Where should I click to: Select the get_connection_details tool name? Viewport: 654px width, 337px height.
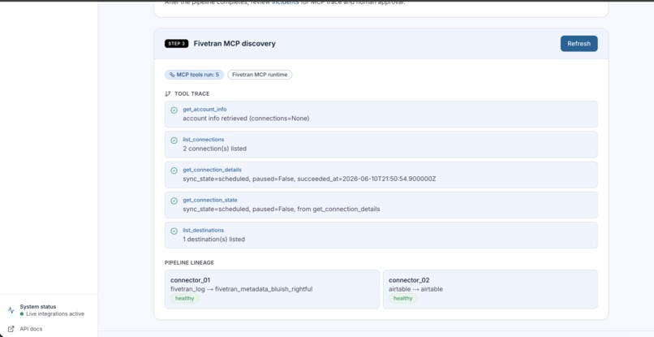click(212, 170)
